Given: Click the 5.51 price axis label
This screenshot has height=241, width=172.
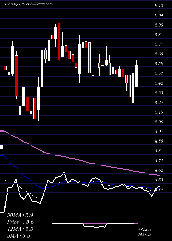Looking at the screenshot, I should [159, 73].
